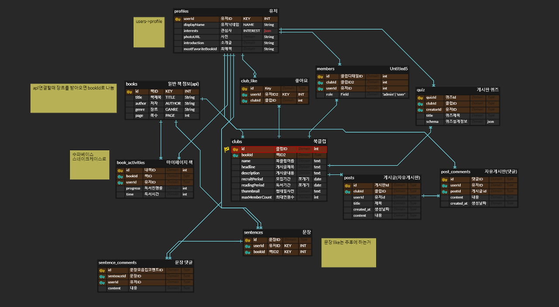Select the sentences table title
The height and width of the screenshot is (307, 559).
254,232
